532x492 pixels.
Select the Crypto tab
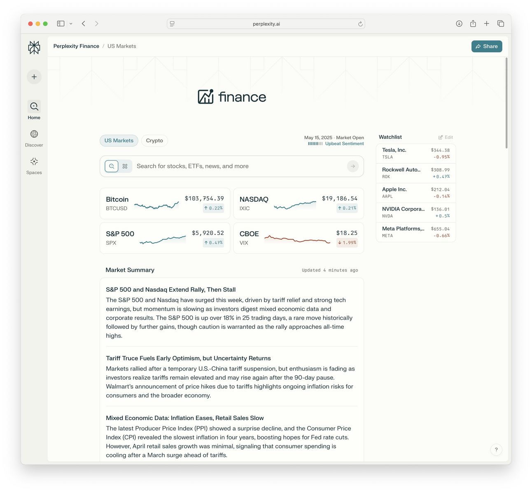click(154, 141)
